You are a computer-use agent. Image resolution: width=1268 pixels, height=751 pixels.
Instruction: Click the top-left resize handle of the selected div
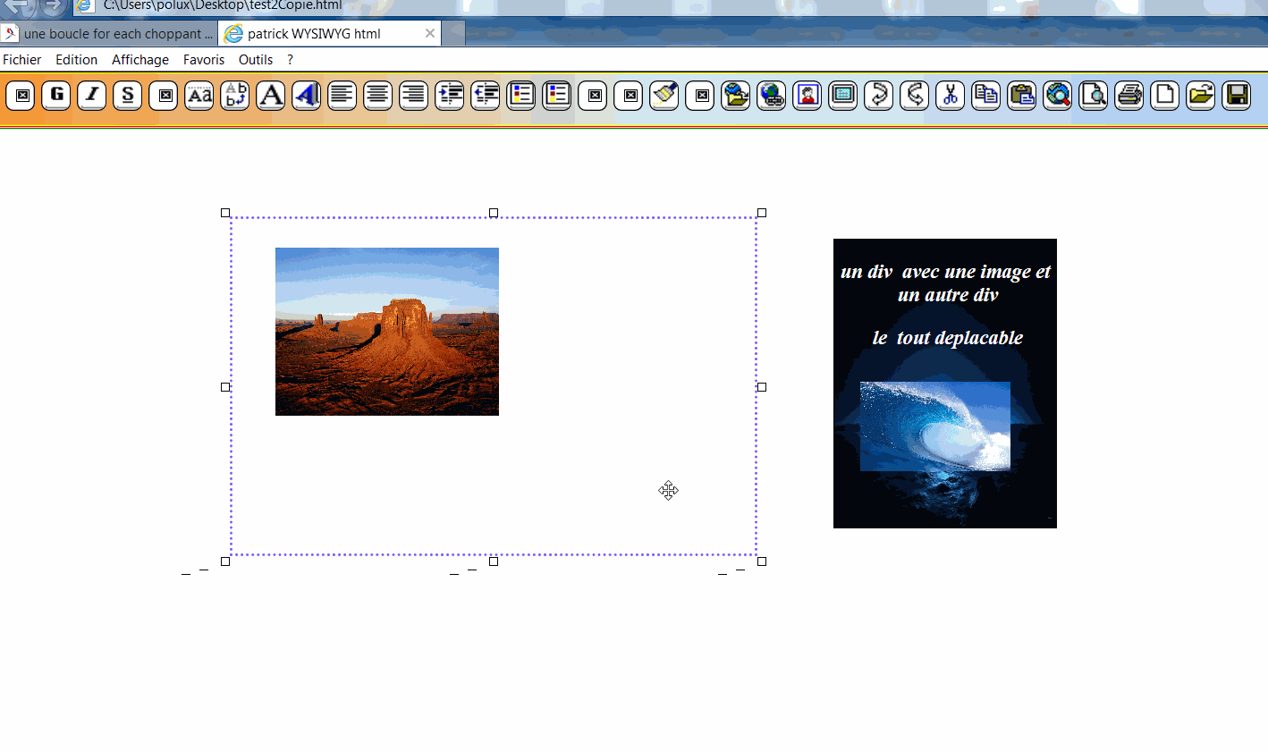(x=225, y=213)
